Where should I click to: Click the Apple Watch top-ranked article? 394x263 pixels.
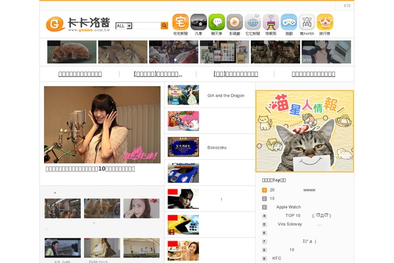click(288, 206)
